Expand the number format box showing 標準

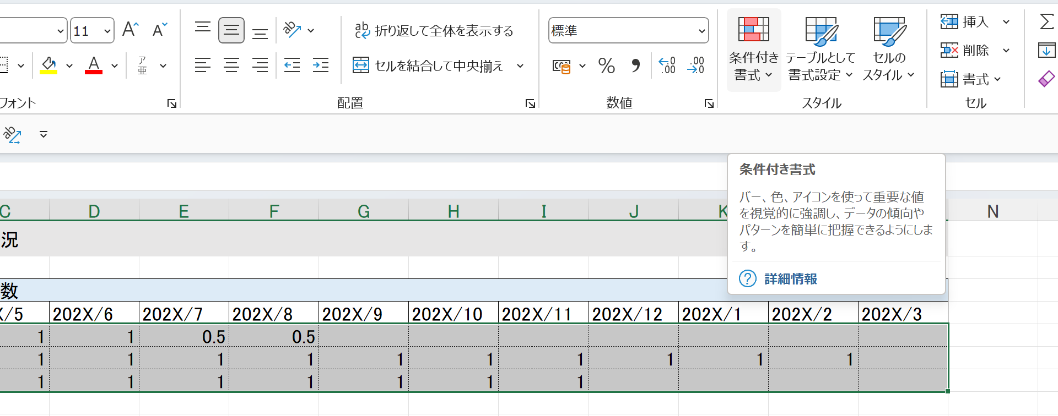point(701,31)
